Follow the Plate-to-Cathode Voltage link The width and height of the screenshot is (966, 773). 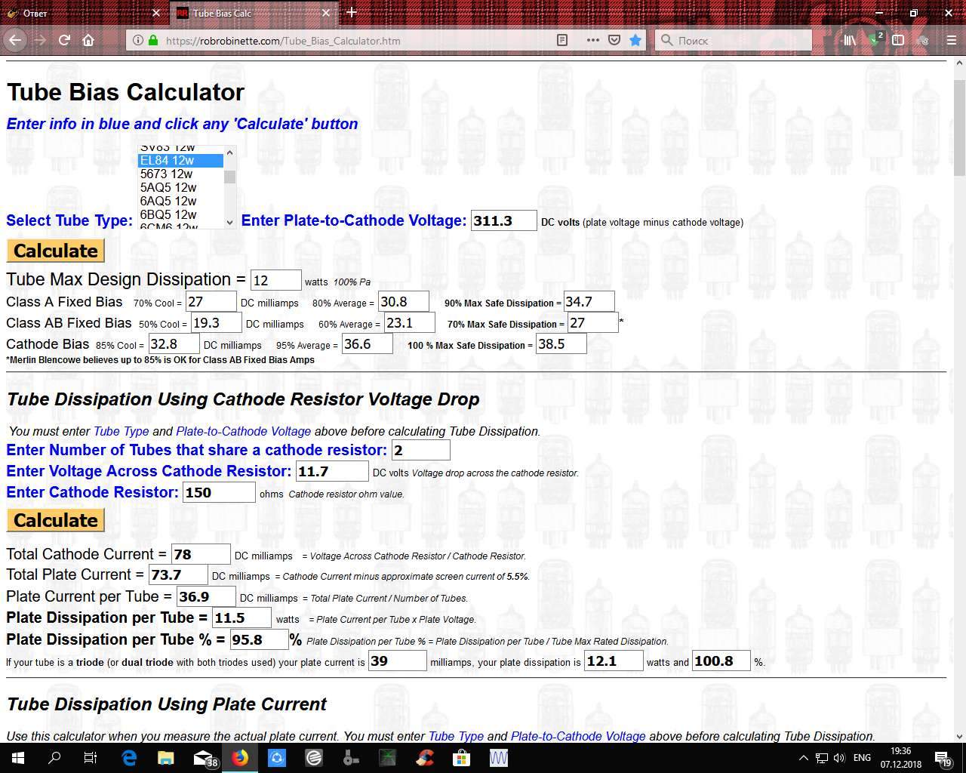click(243, 431)
